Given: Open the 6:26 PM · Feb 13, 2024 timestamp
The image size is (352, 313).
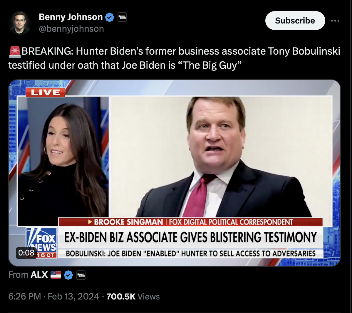Looking at the screenshot, I should pyautogui.click(x=54, y=296).
